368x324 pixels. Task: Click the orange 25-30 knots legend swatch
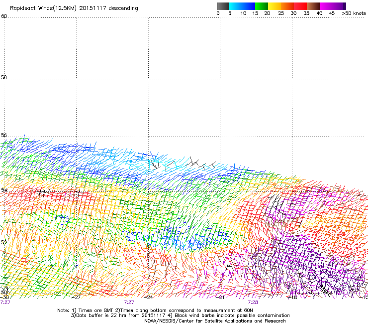[x=287, y=6]
